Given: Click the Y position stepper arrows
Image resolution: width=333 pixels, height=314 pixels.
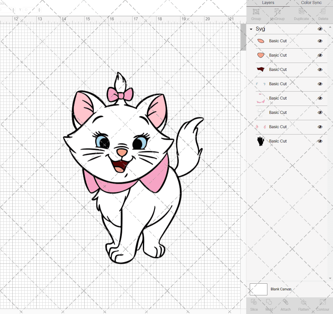Looking at the screenshot, I should pos(39,10).
